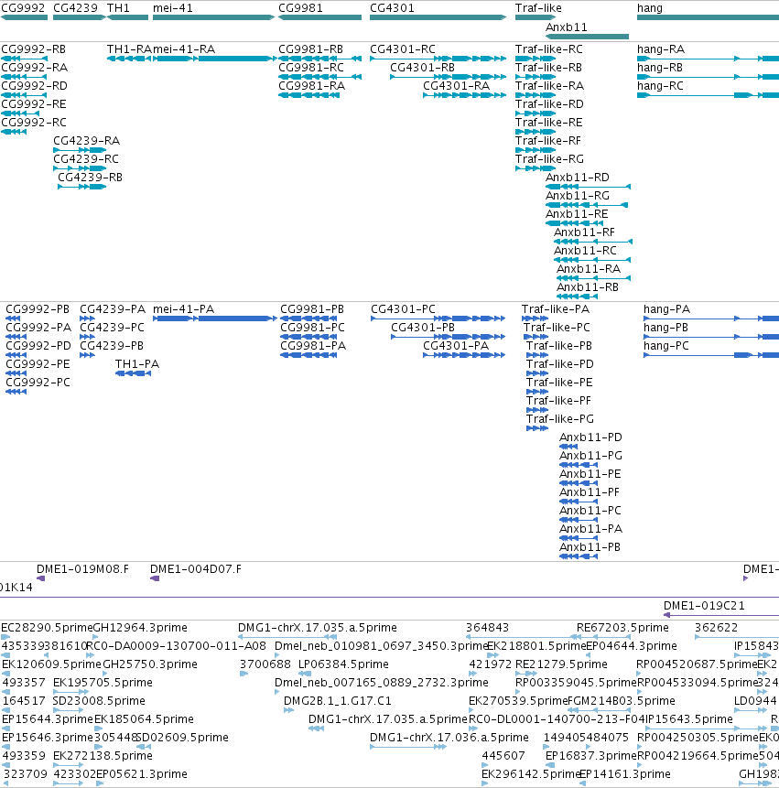Click protein mei-41-PA
Viewport: 779px width, 788px height.
215,318
